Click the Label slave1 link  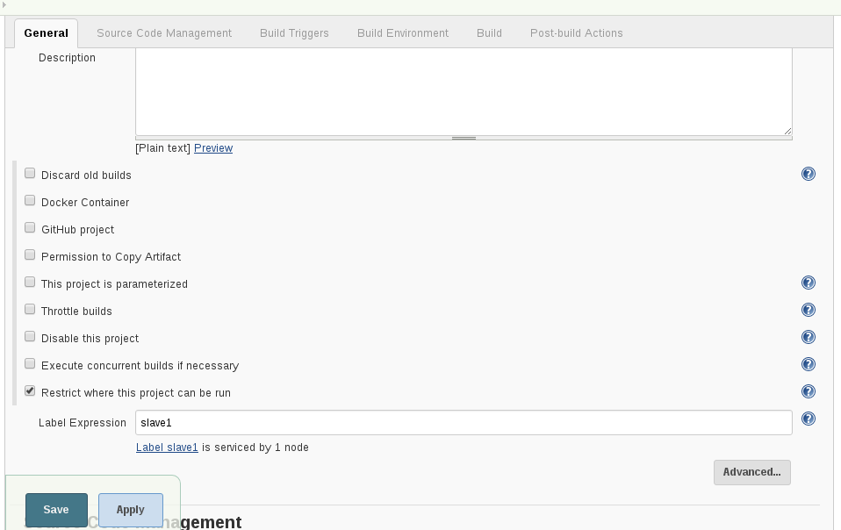coord(166,448)
